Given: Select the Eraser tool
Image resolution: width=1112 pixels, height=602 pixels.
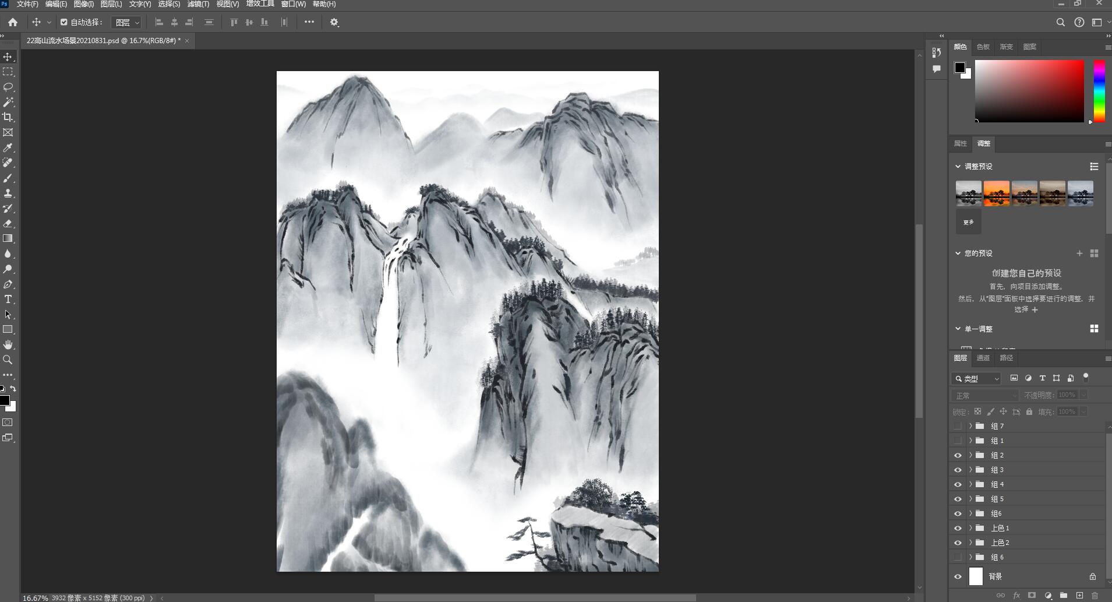Looking at the screenshot, I should click(x=8, y=223).
